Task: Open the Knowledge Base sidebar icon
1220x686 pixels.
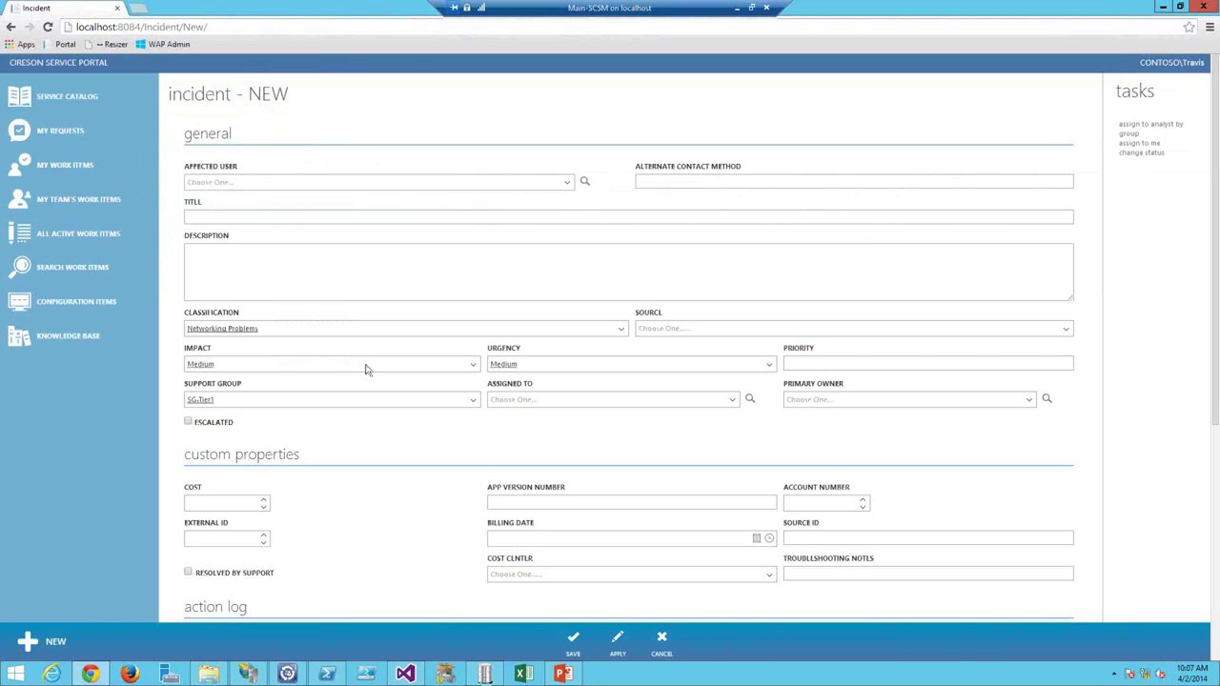Action: coord(19,336)
